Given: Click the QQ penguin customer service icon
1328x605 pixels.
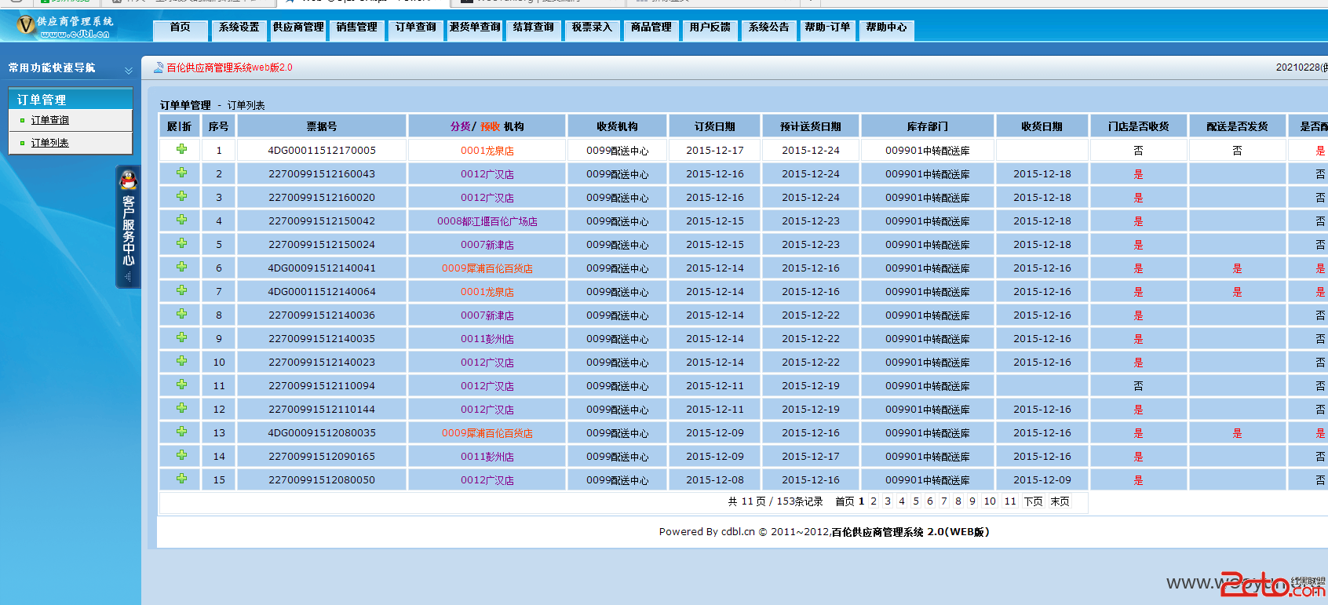Looking at the screenshot, I should point(128,180).
